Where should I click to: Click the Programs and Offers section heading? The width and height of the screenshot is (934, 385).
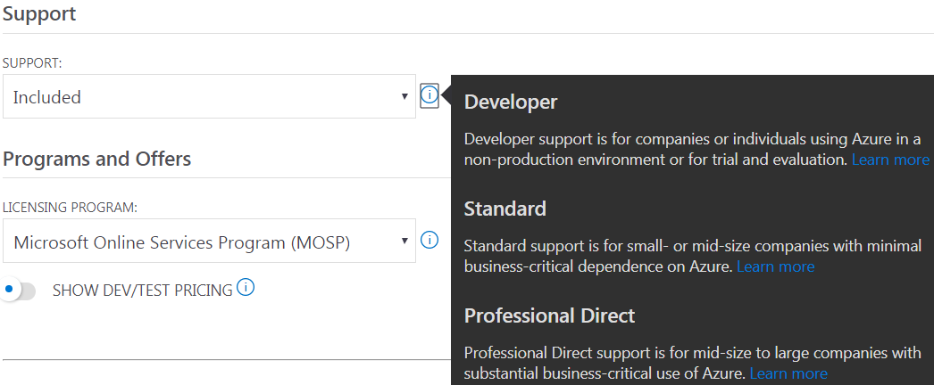pyautogui.click(x=96, y=159)
